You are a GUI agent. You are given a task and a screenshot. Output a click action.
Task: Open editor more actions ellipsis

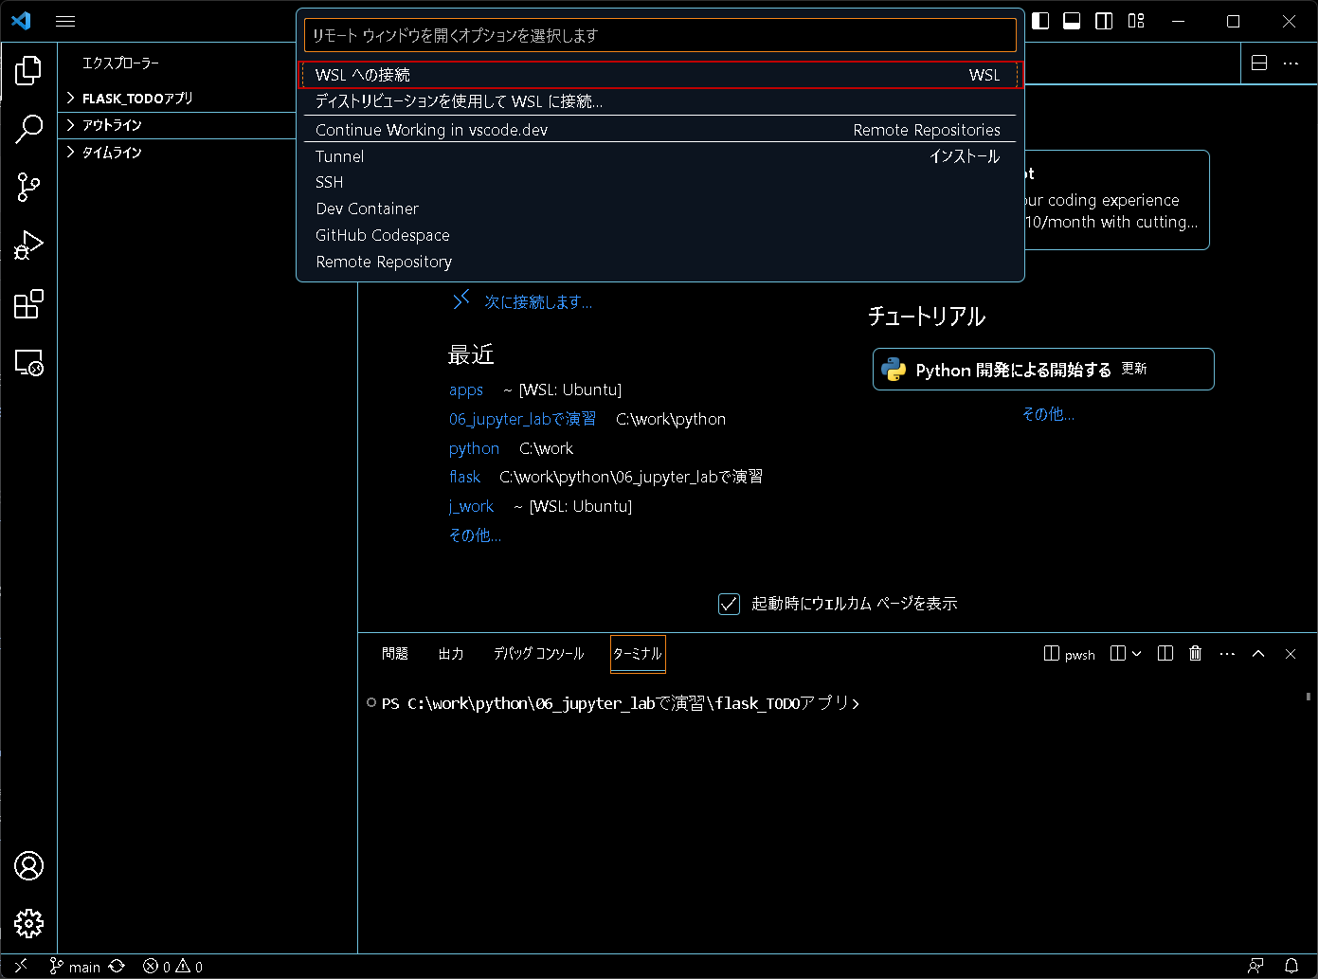(x=1291, y=63)
